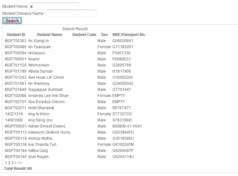Select student name An Yuanyuan
Screen dimensions: 238x176
click(39, 47)
